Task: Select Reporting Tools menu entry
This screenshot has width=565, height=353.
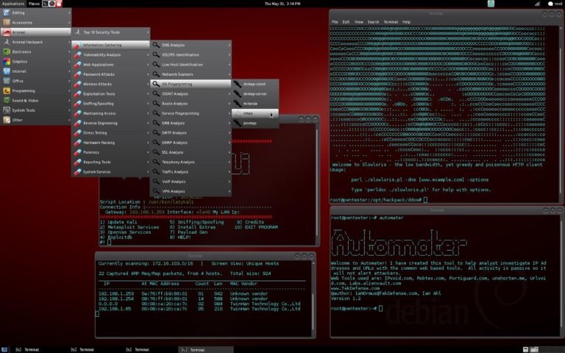Action: pyautogui.click(x=110, y=162)
